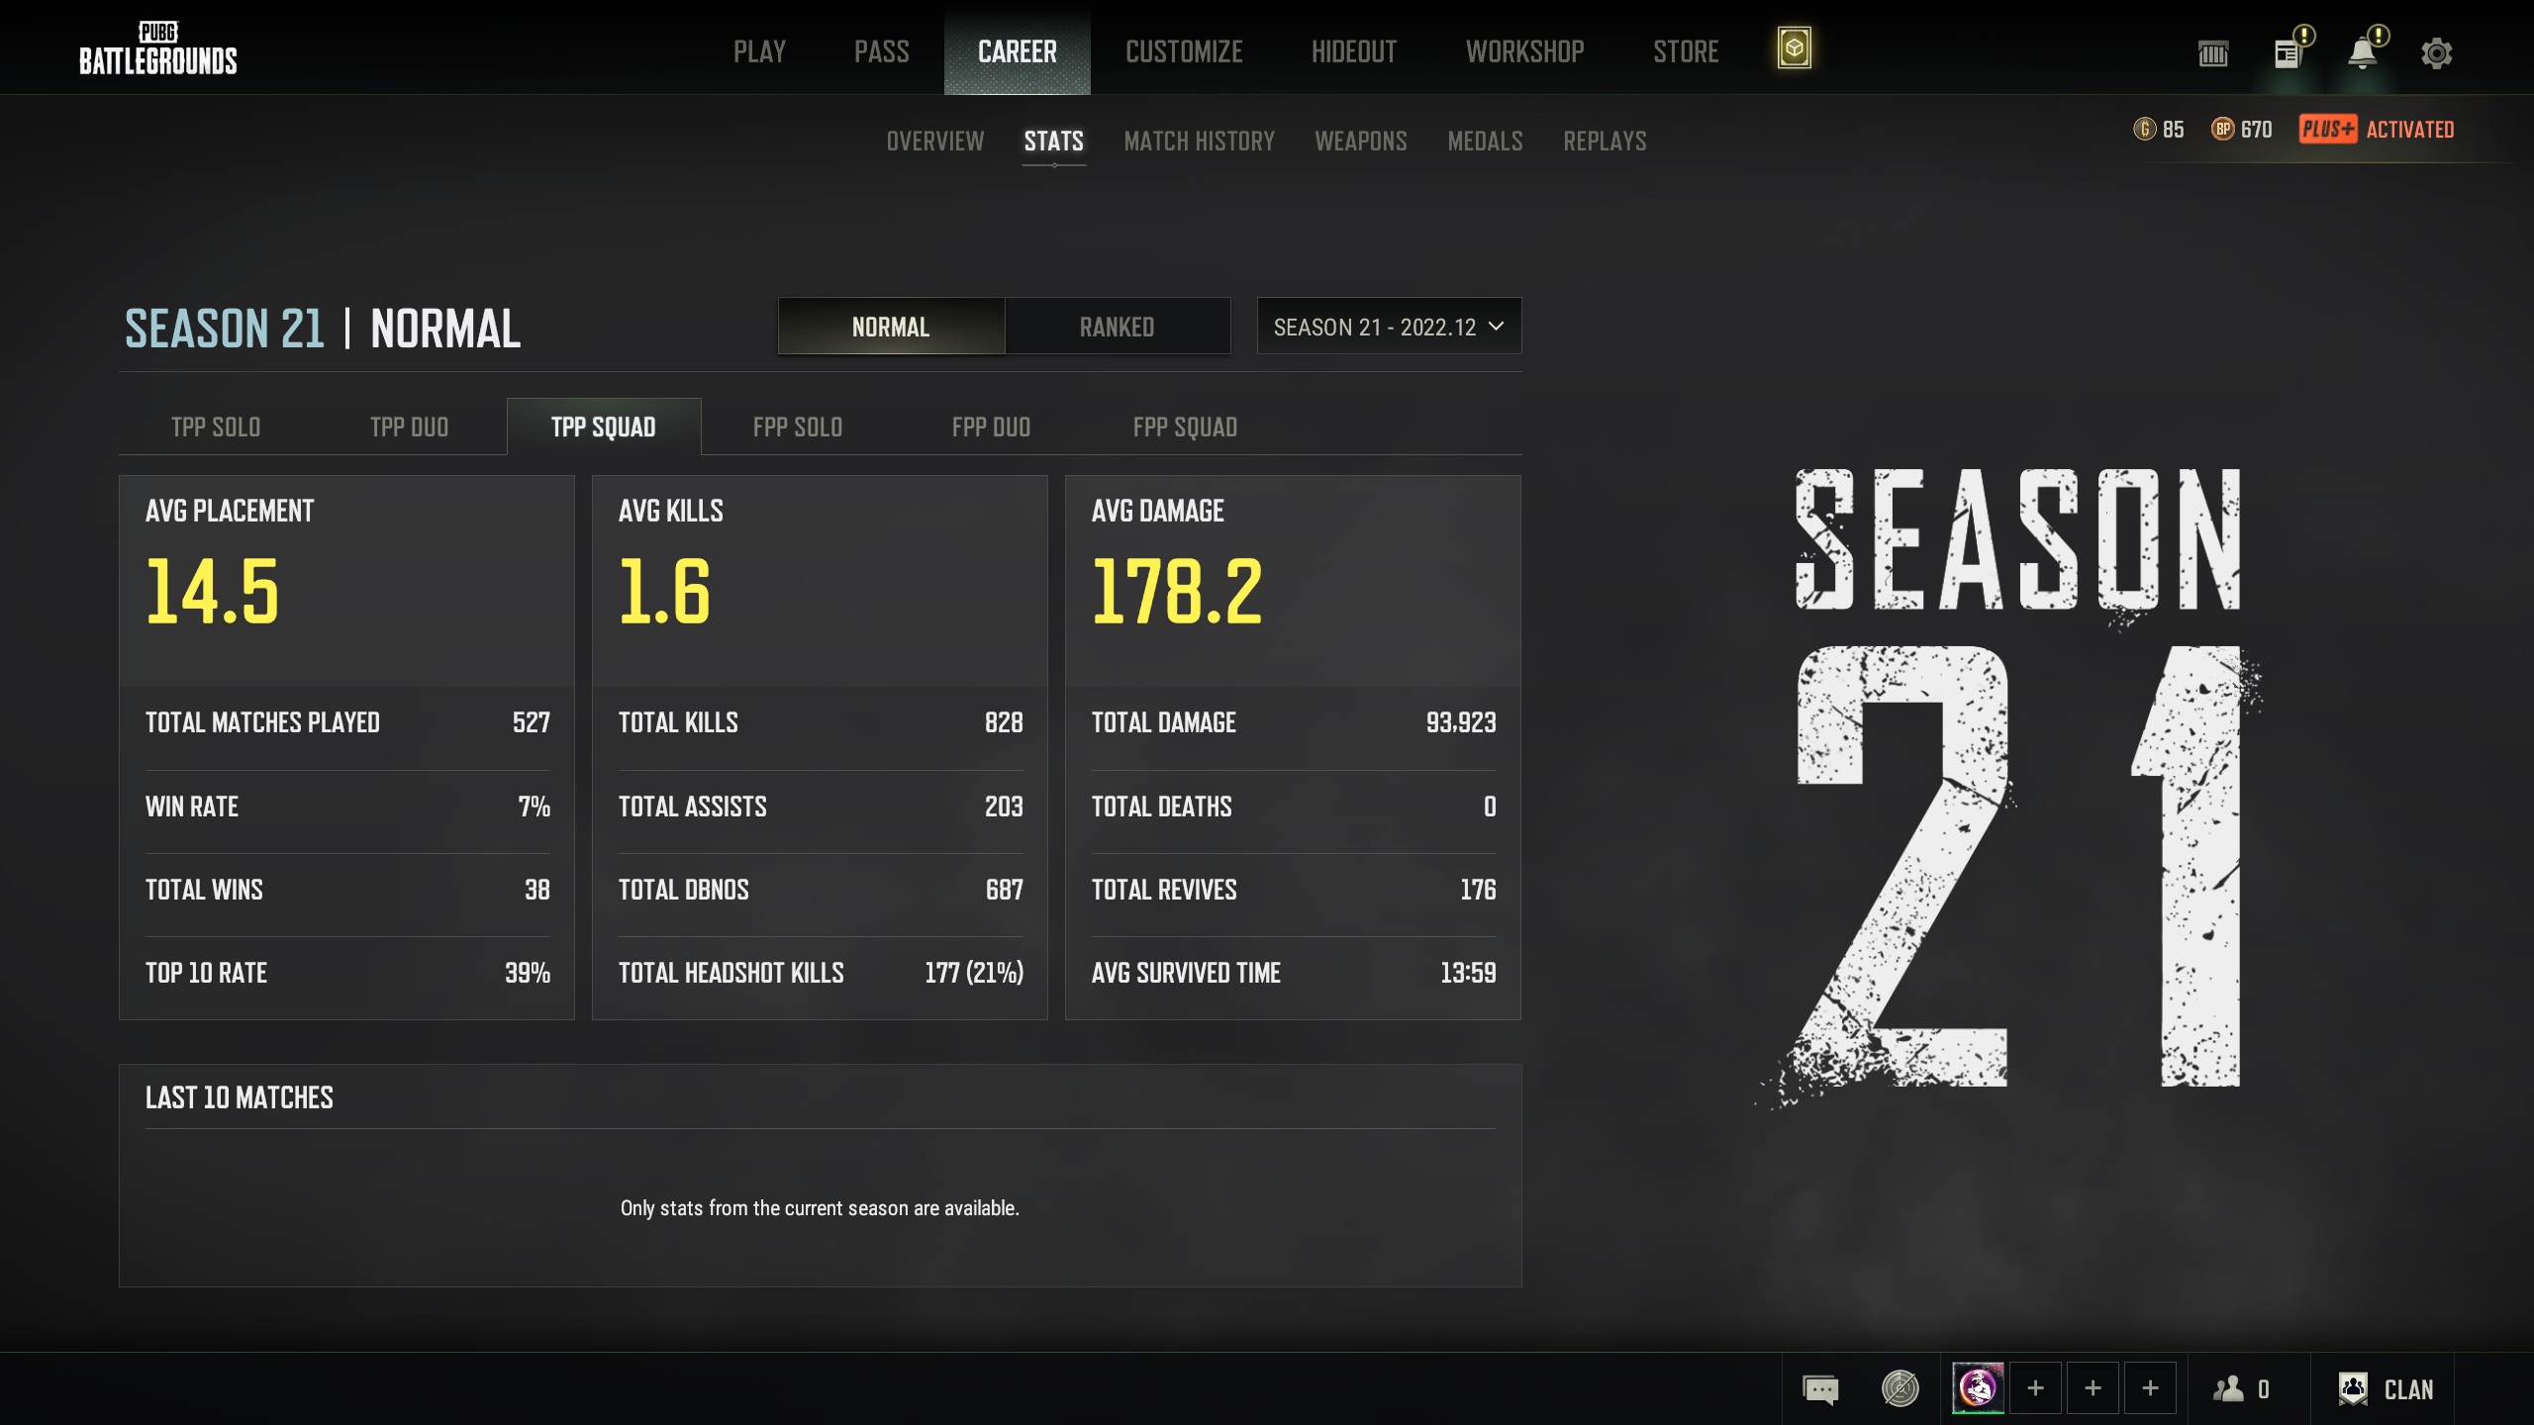Image resolution: width=2534 pixels, height=1425 pixels.
Task: Open the inventory crate icon in top bar
Action: coord(2213,53)
